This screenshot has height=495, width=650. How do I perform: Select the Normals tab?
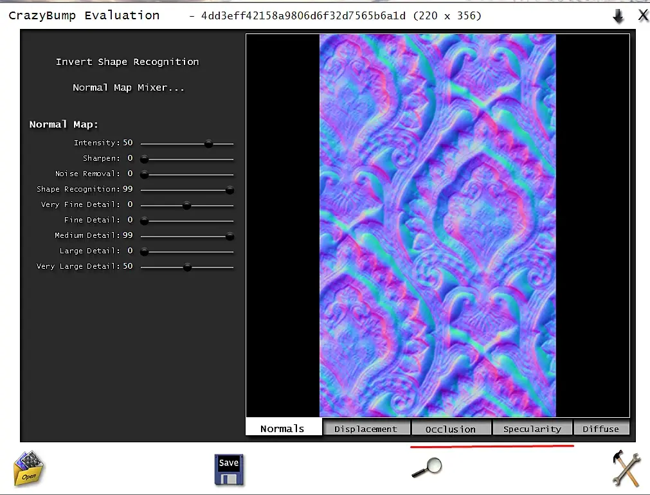click(x=283, y=428)
